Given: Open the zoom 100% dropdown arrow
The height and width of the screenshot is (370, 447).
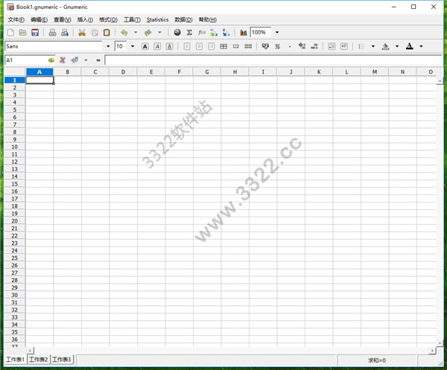Looking at the screenshot, I should (277, 33).
